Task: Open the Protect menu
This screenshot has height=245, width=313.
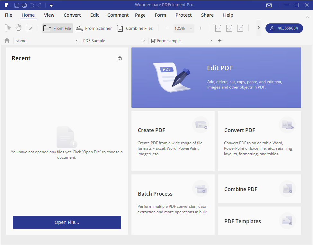Action: tap(183, 15)
